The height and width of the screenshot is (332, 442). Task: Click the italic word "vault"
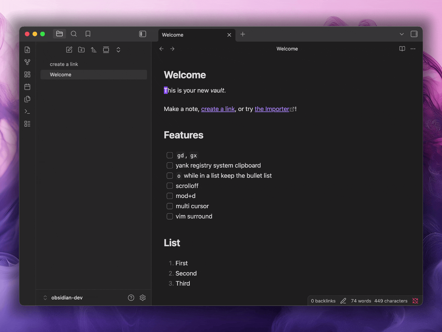[217, 91]
